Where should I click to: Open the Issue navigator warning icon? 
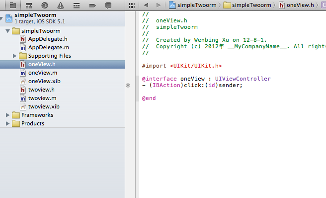pyautogui.click(x=61, y=5)
